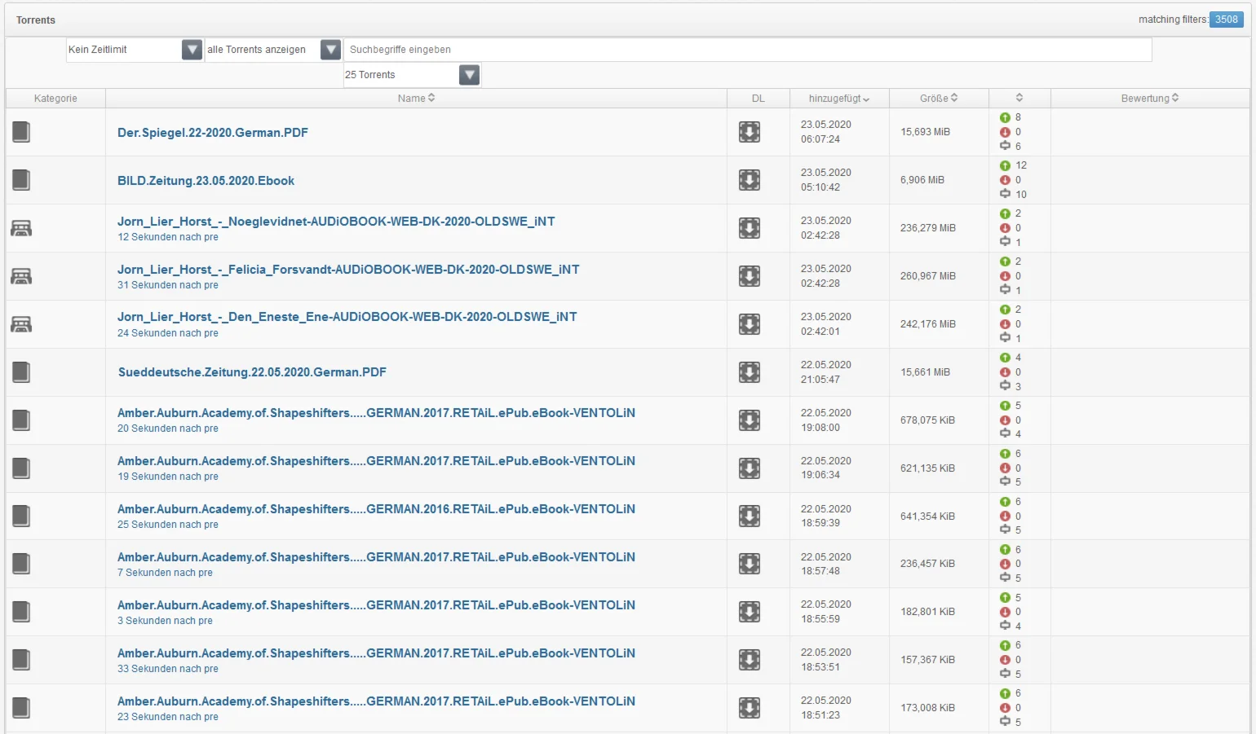This screenshot has height=734, width=1256.
Task: Click size value 260,967 MiB
Action: (928, 276)
